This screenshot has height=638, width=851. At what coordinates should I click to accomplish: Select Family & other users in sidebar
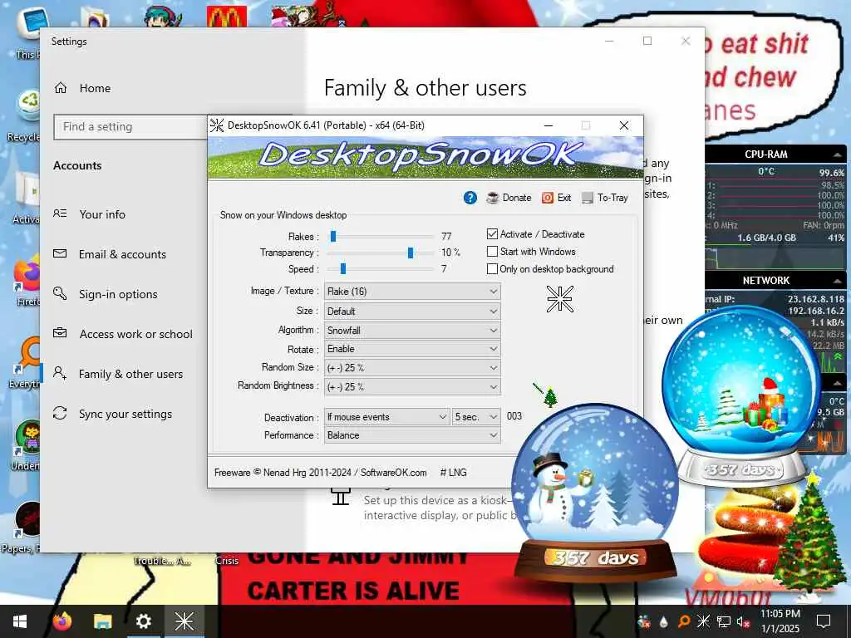[130, 374]
